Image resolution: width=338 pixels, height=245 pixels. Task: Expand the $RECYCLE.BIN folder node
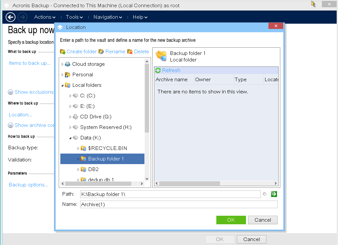click(x=78, y=149)
